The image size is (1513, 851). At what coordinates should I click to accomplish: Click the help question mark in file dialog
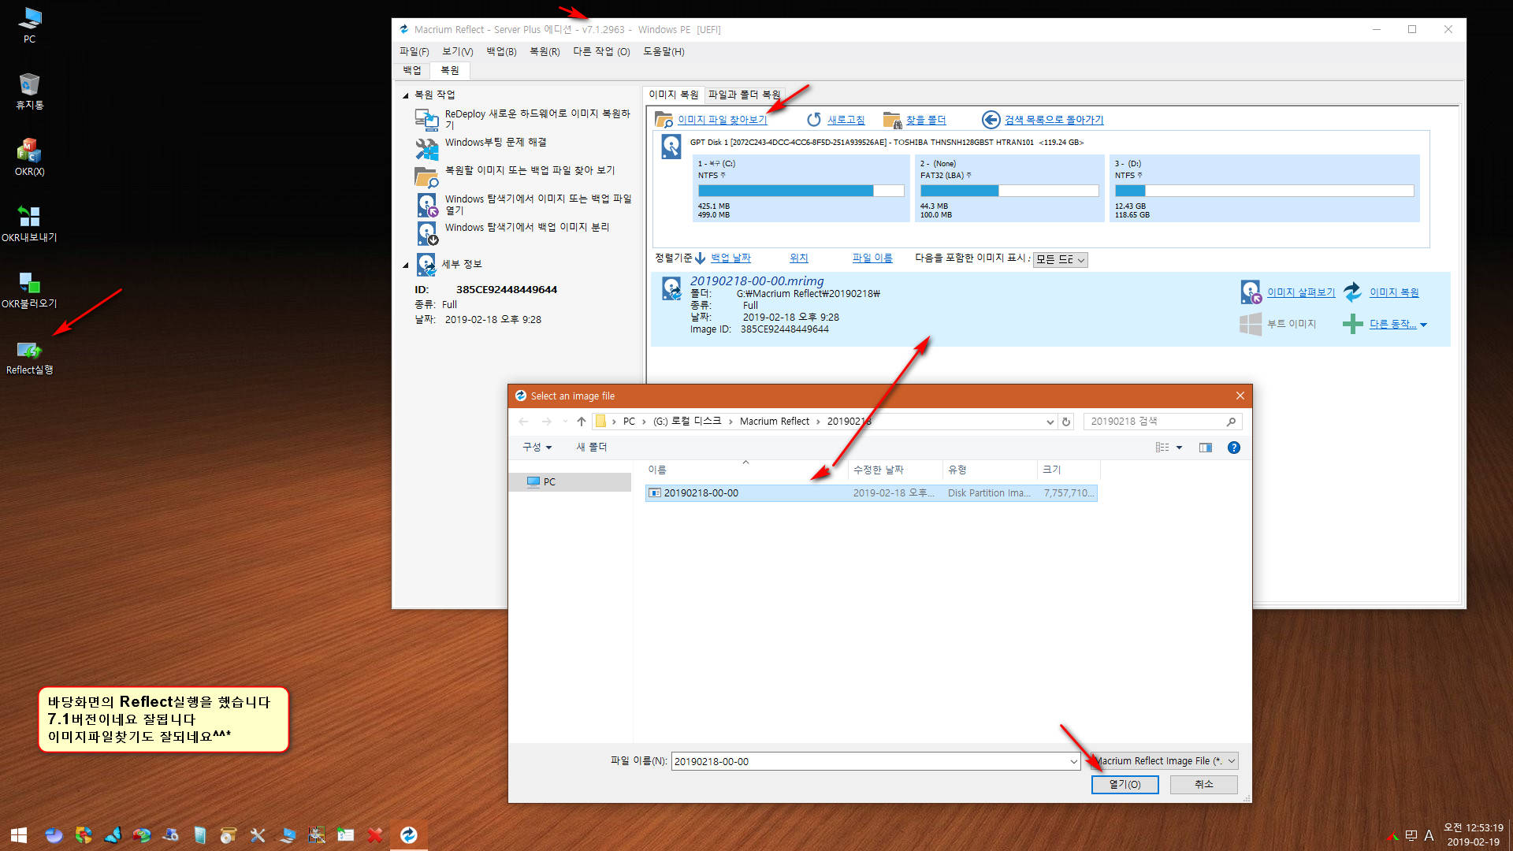1234,448
